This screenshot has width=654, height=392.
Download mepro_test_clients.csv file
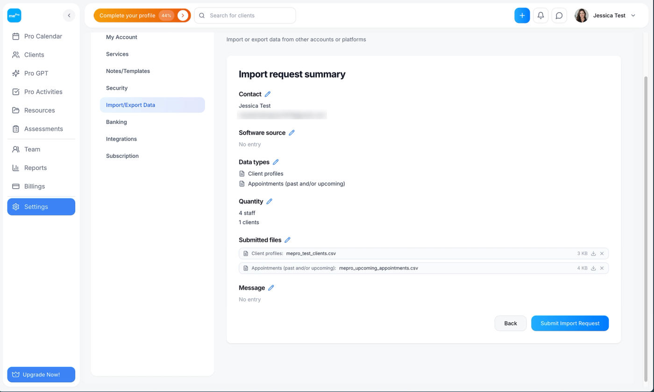tap(593, 254)
